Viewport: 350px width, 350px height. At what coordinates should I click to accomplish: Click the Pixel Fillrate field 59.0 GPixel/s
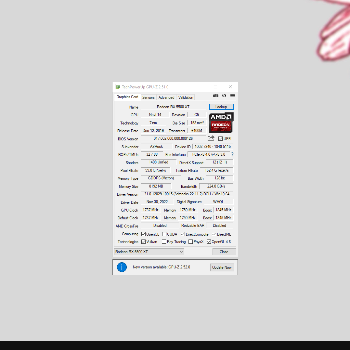(x=156, y=170)
